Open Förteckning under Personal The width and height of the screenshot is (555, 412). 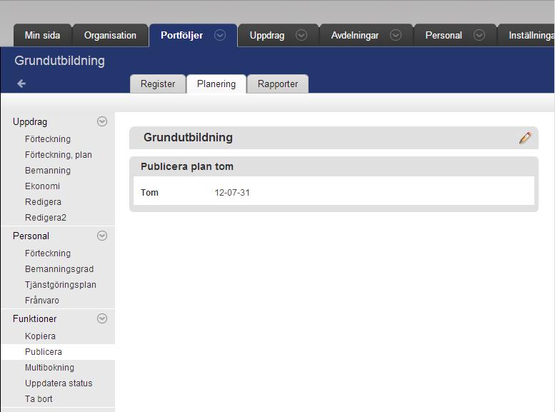tap(48, 253)
